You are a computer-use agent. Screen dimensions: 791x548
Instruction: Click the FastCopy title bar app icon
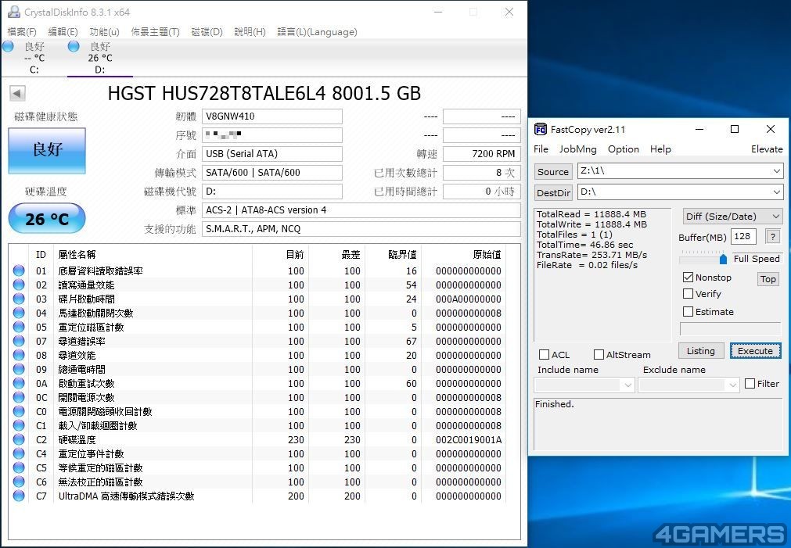click(541, 130)
